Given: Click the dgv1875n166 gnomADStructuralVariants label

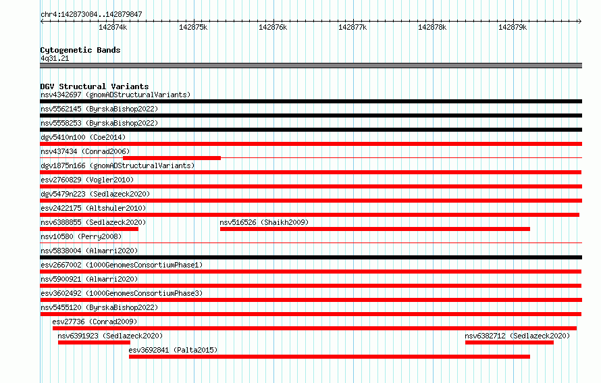Looking at the screenshot, I should point(117,165).
